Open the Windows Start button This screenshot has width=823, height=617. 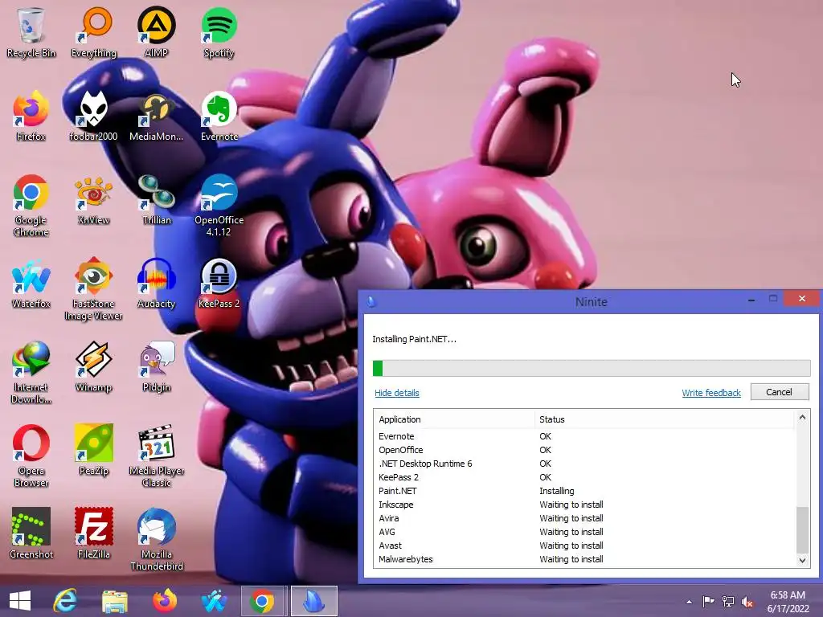pos(20,601)
